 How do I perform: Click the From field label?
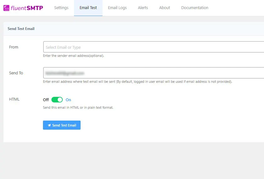[14, 47]
